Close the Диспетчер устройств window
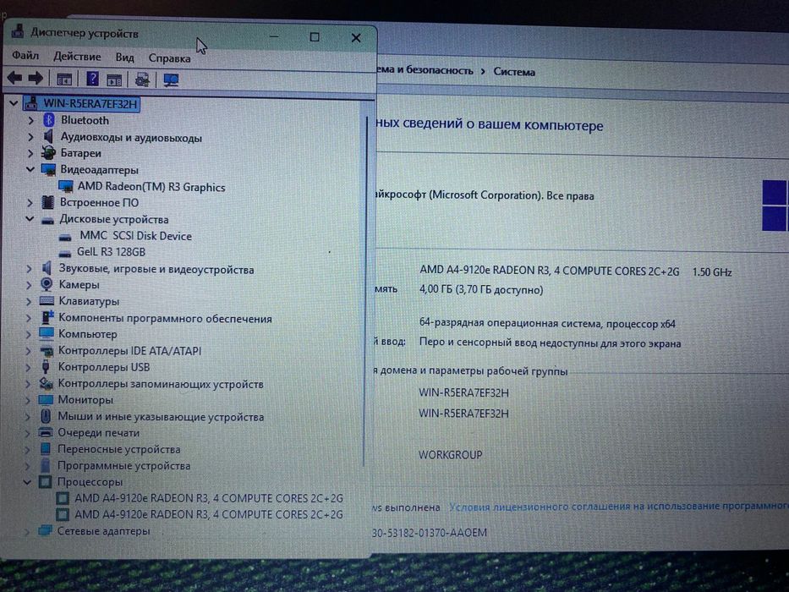Image resolution: width=789 pixels, height=592 pixels. point(356,38)
